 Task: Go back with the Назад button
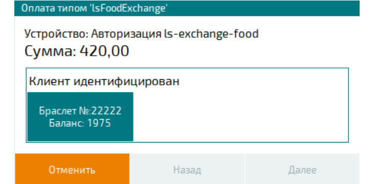point(187,169)
